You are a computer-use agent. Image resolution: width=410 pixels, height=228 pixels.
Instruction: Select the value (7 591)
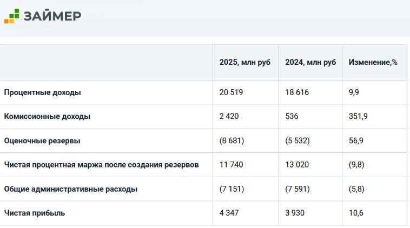click(x=297, y=189)
